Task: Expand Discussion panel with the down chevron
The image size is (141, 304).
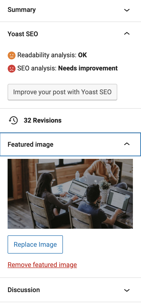Action: click(127, 290)
